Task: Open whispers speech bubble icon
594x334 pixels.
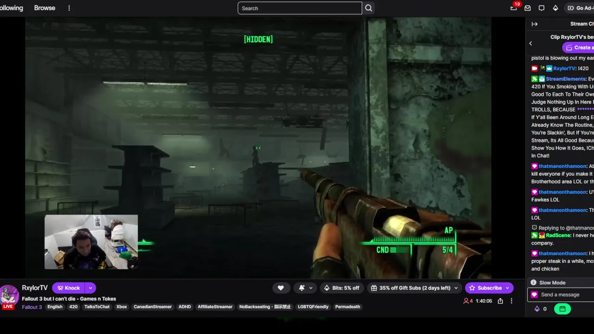Action: coord(542,8)
